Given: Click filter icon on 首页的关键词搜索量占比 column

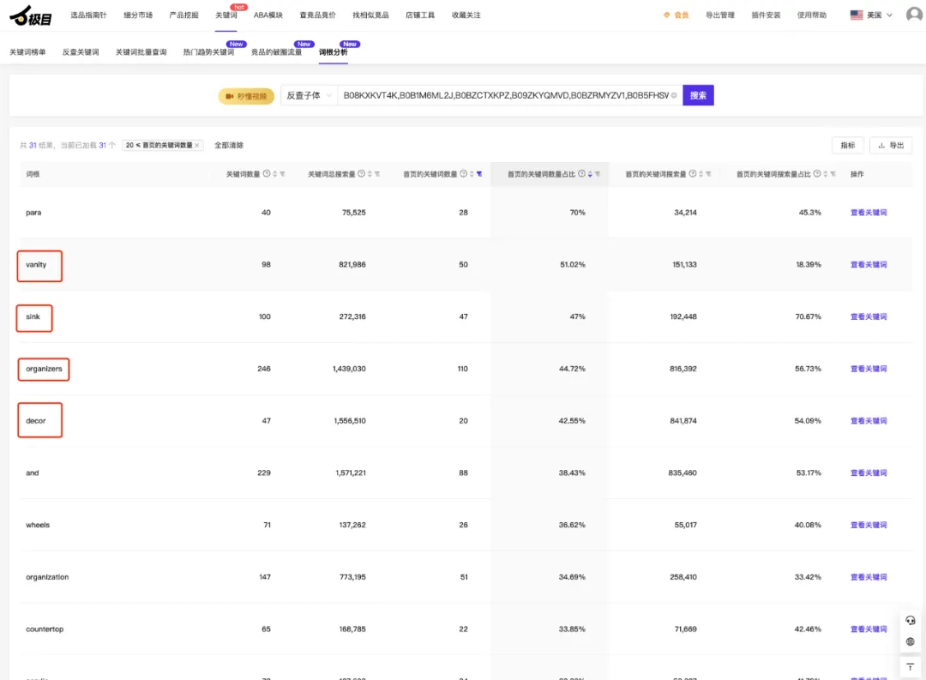Looking at the screenshot, I should [x=833, y=174].
